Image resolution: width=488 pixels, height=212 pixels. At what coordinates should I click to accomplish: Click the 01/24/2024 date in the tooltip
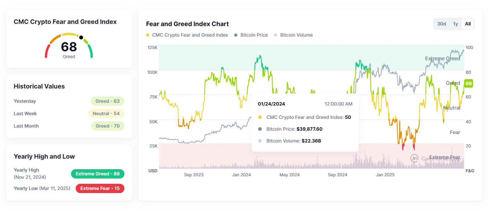coord(271,104)
